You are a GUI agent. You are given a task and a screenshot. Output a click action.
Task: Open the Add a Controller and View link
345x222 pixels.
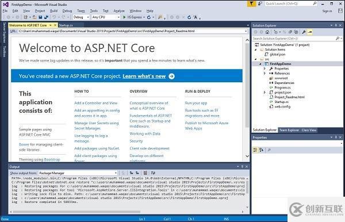[96, 103]
